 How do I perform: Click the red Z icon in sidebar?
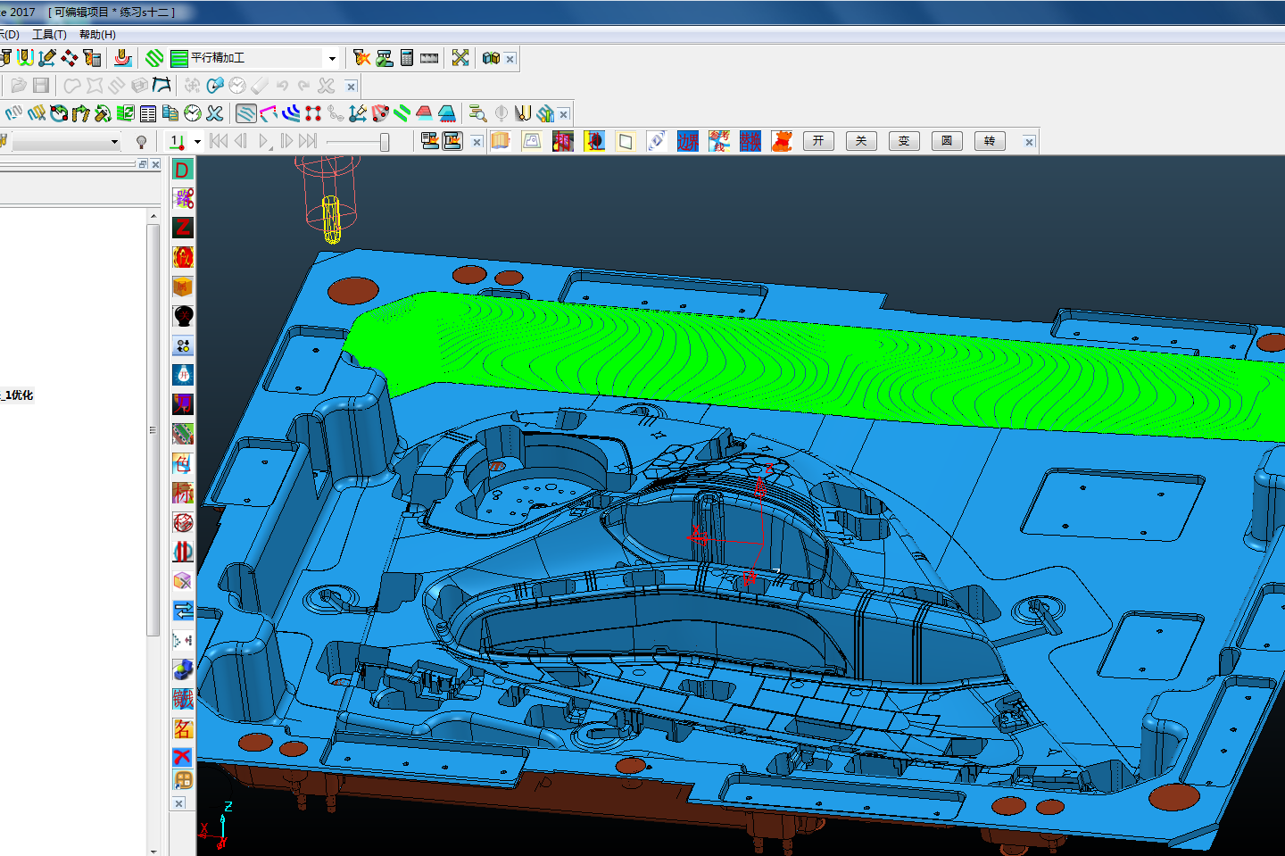pyautogui.click(x=183, y=228)
